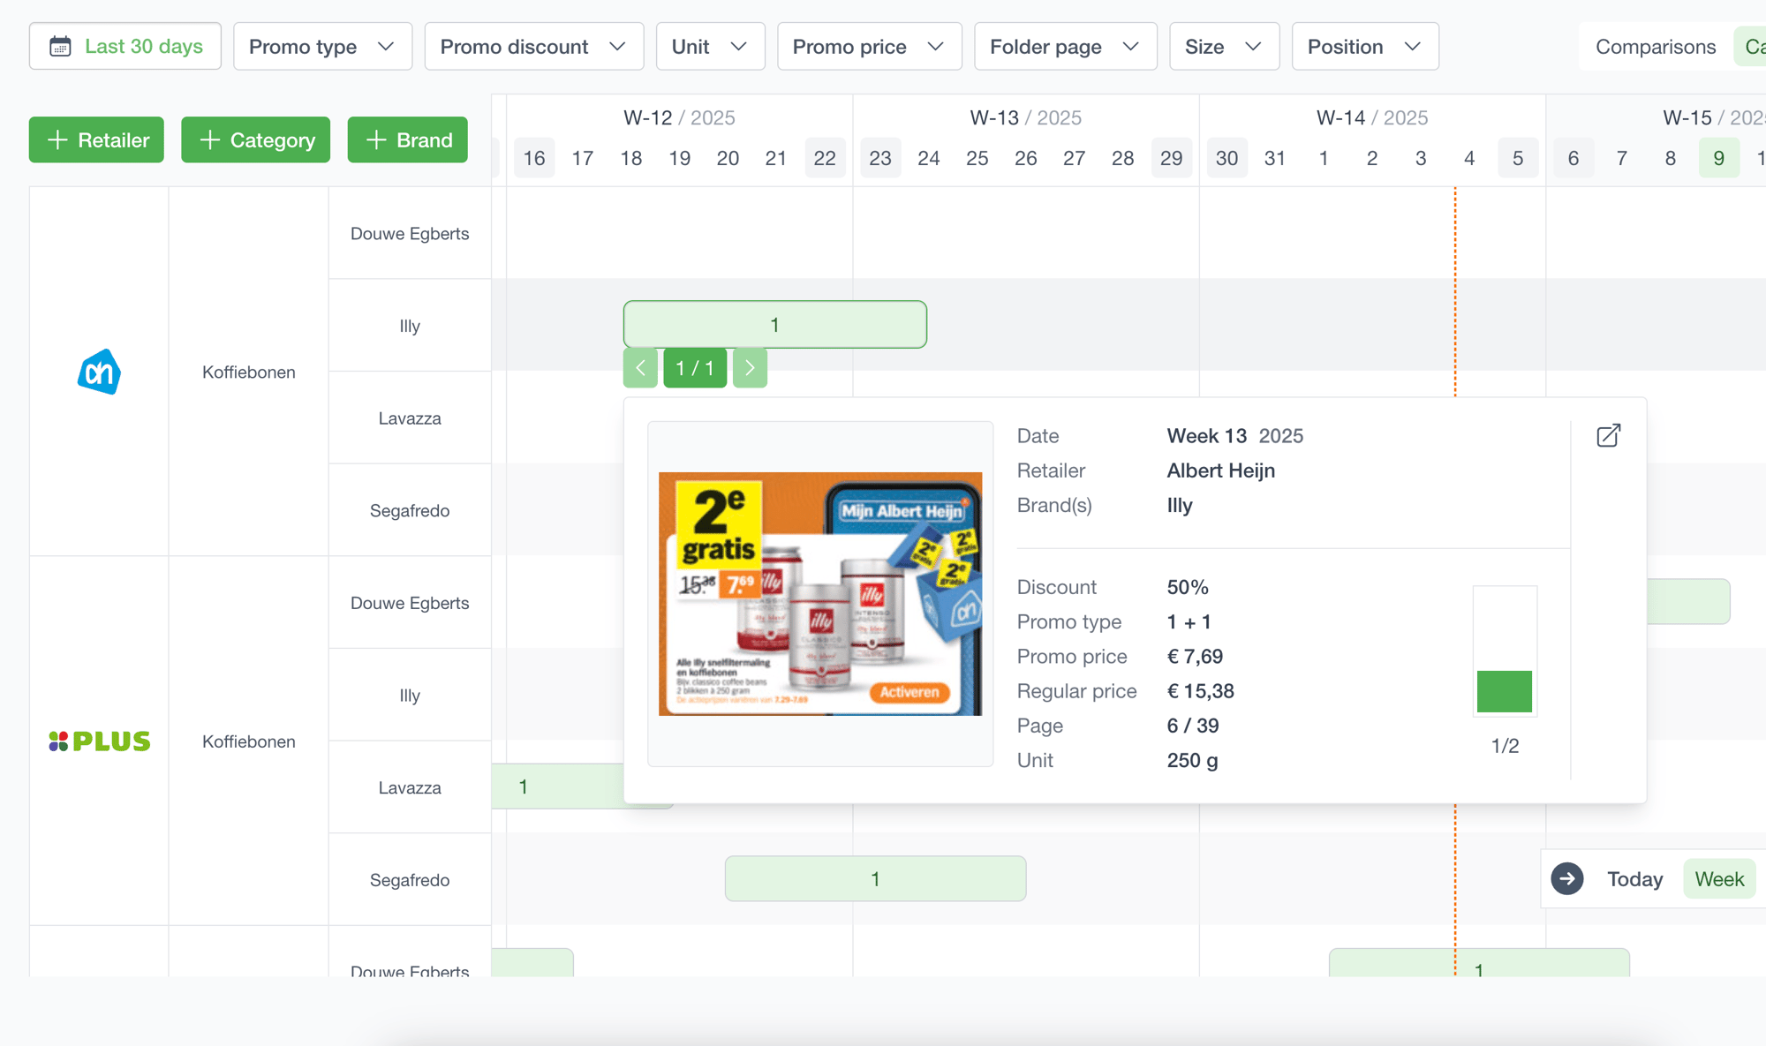Click the W-13 / 2025 week header
This screenshot has width=1766, height=1046.
click(x=1025, y=117)
